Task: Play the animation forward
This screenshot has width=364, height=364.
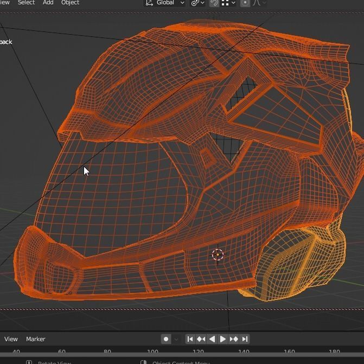Action: pyautogui.click(x=222, y=339)
